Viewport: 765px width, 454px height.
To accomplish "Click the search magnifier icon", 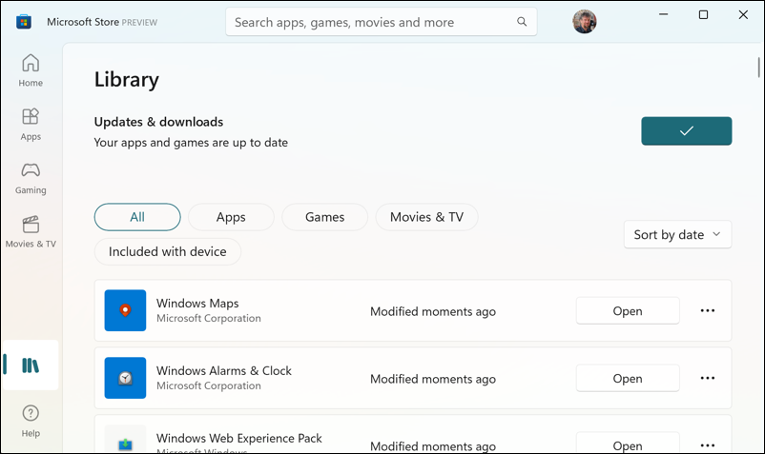I will pyautogui.click(x=522, y=21).
